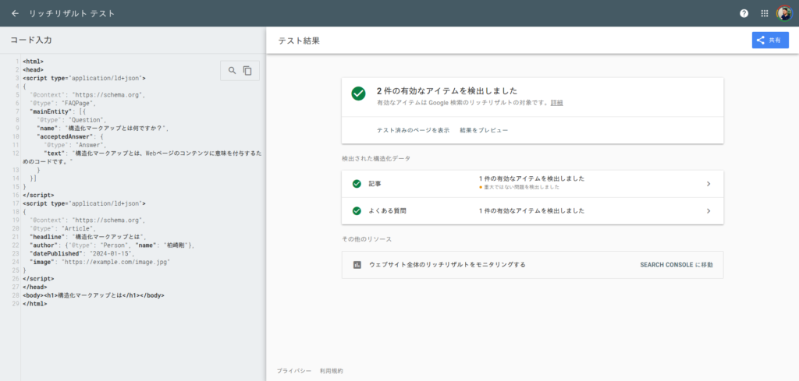Click code line with "image" URL
799x381 pixels.
pyautogui.click(x=99, y=262)
